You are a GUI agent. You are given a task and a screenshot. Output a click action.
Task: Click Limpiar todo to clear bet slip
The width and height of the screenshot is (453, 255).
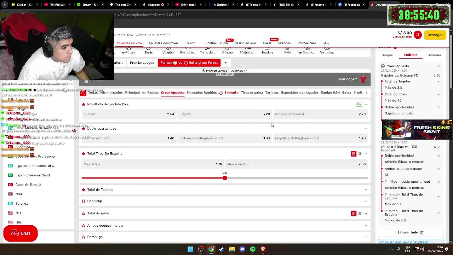411,232
